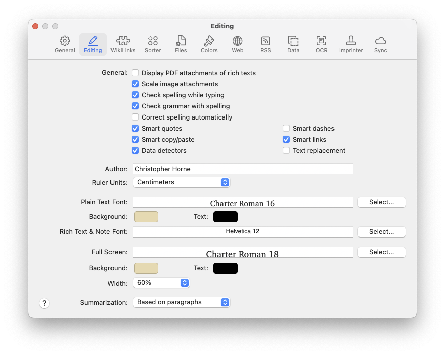Open the Ruler Units dropdown
The image size is (445, 355).
(x=181, y=182)
